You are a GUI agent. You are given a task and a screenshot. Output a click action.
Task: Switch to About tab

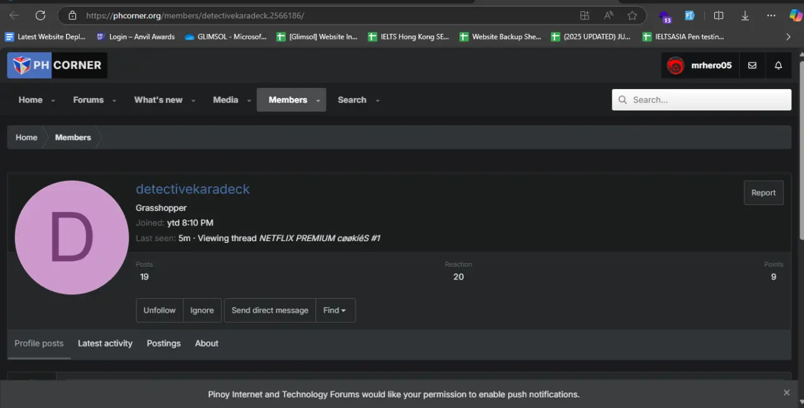[207, 343]
